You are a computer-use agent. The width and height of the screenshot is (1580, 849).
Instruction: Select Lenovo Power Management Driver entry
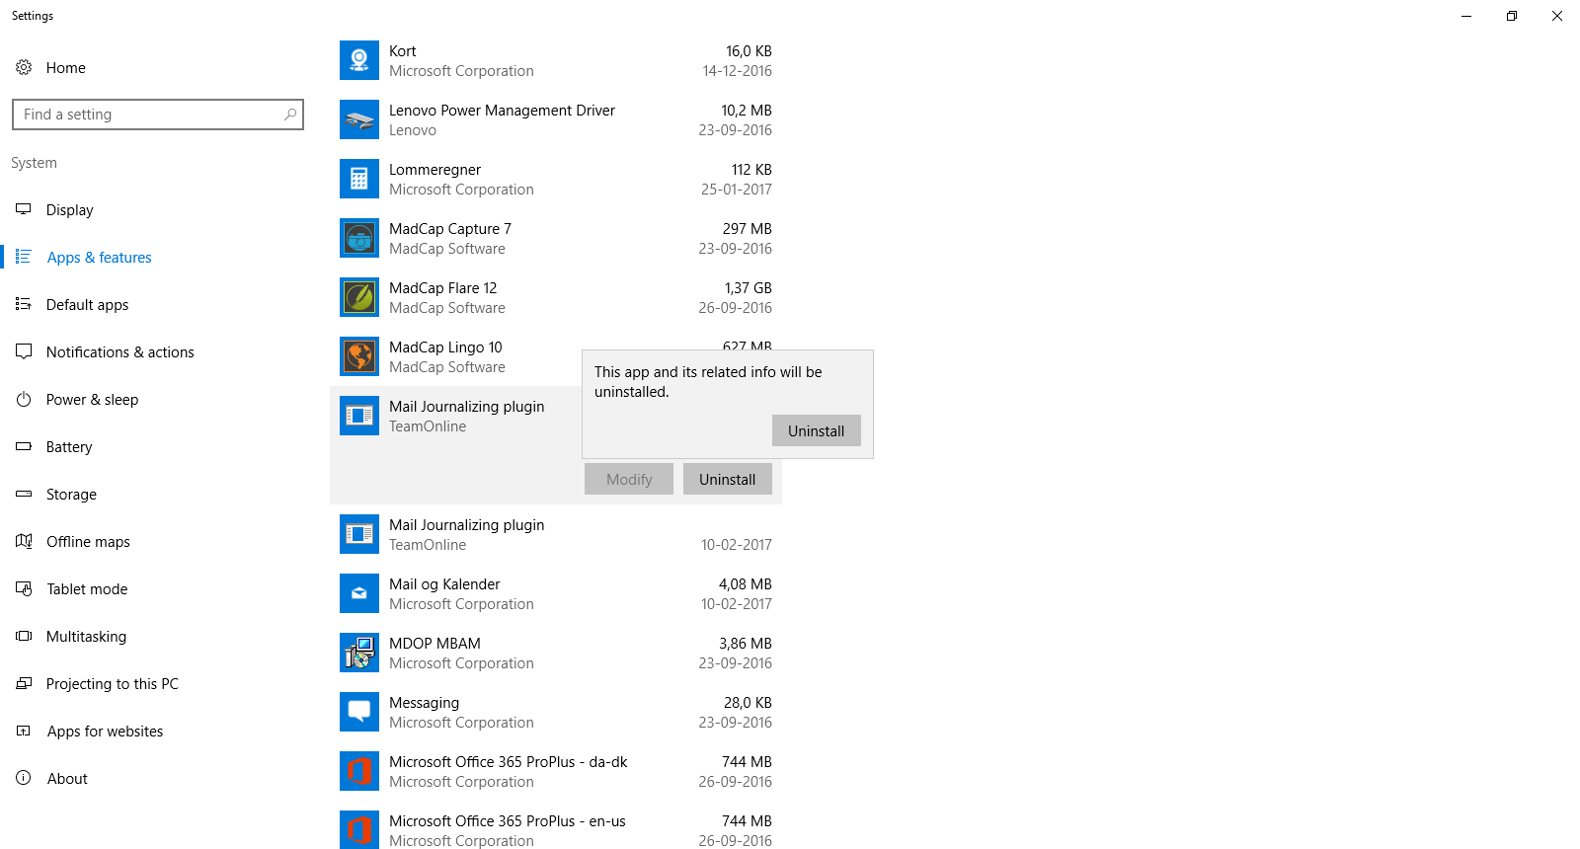[556, 119]
